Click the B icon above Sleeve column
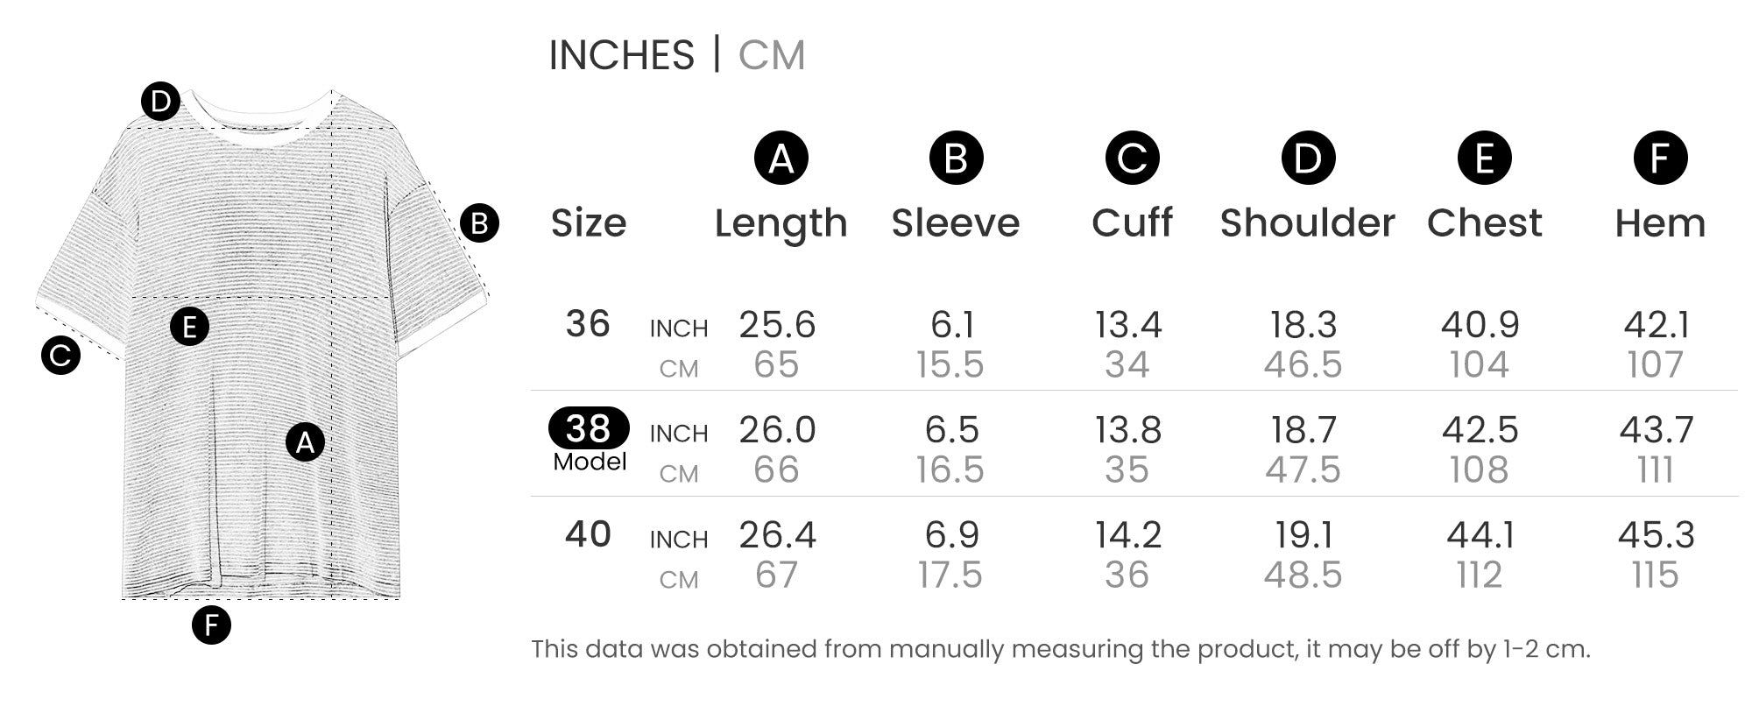The width and height of the screenshot is (1752, 706). (x=956, y=159)
